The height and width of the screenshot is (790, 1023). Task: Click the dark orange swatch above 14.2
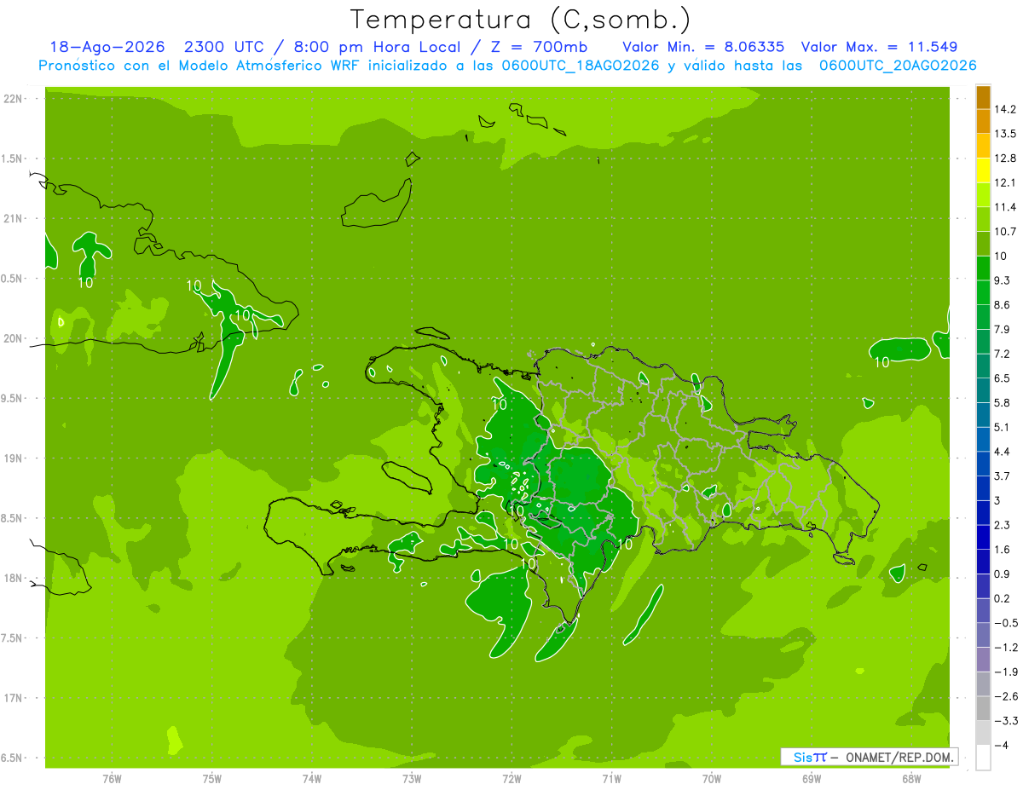click(x=983, y=96)
